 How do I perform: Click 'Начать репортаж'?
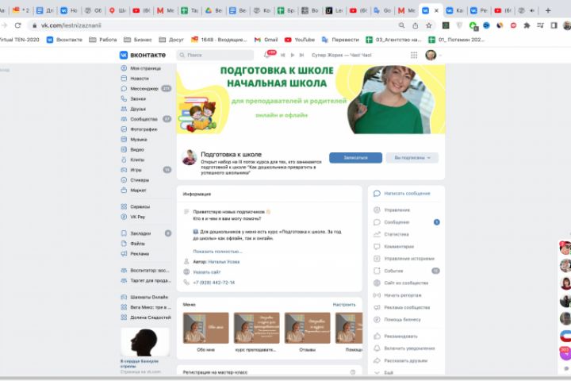(397, 295)
